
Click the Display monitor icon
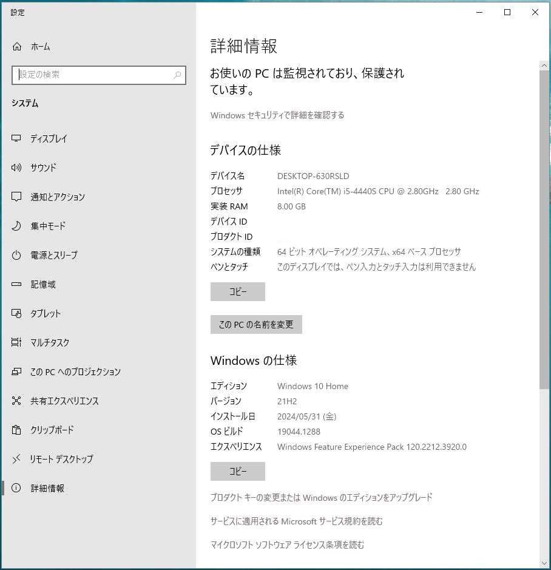16,138
